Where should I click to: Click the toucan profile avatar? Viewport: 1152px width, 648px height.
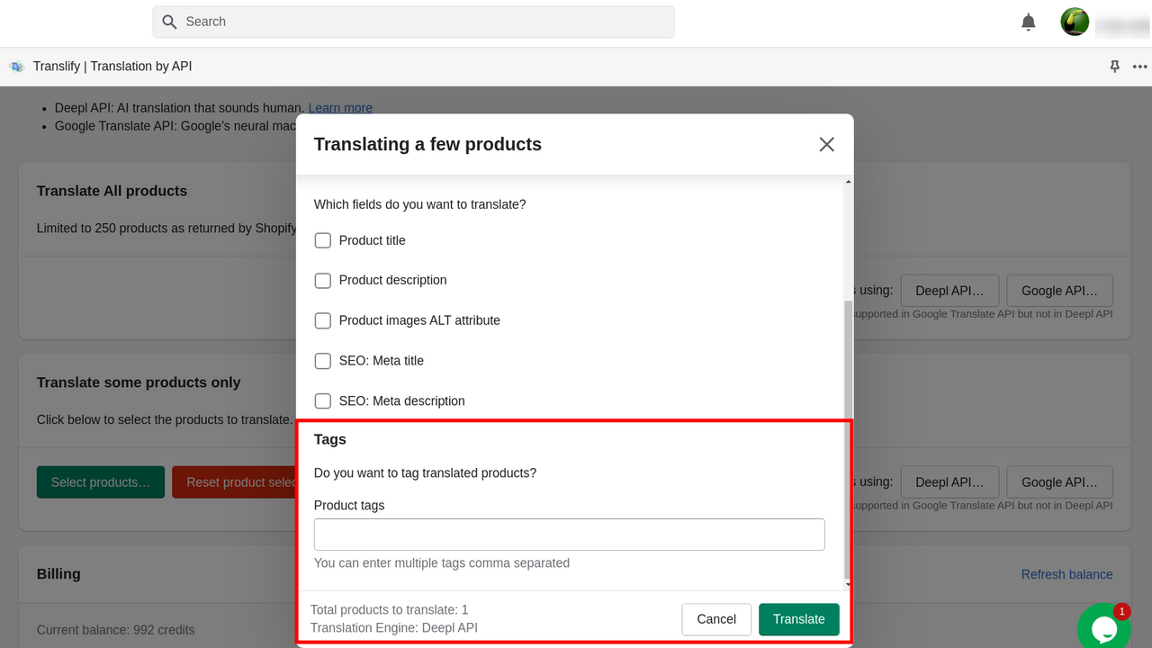(1074, 22)
